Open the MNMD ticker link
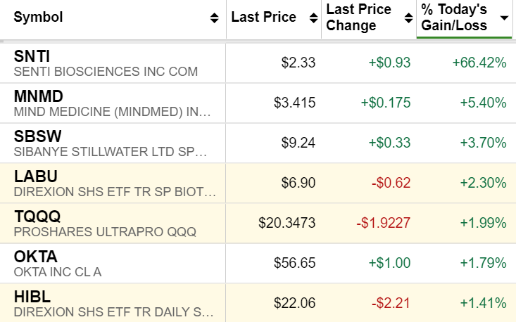516x322 pixels. tap(38, 96)
